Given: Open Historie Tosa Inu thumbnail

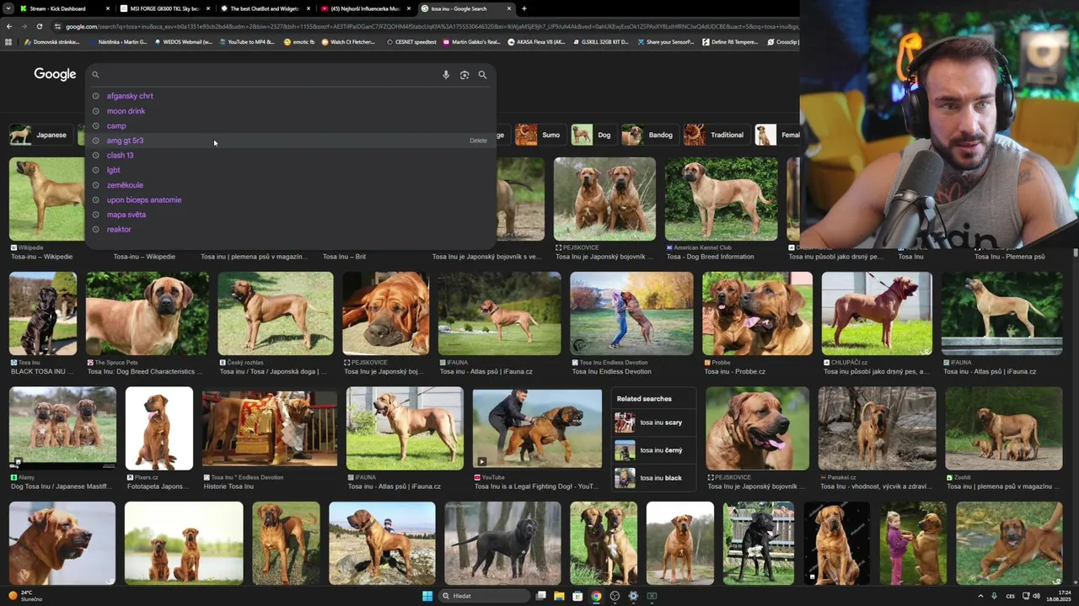Looking at the screenshot, I should click(269, 429).
